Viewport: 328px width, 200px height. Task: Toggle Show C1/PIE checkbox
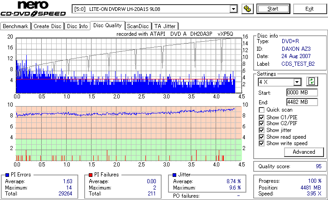coord(261,117)
